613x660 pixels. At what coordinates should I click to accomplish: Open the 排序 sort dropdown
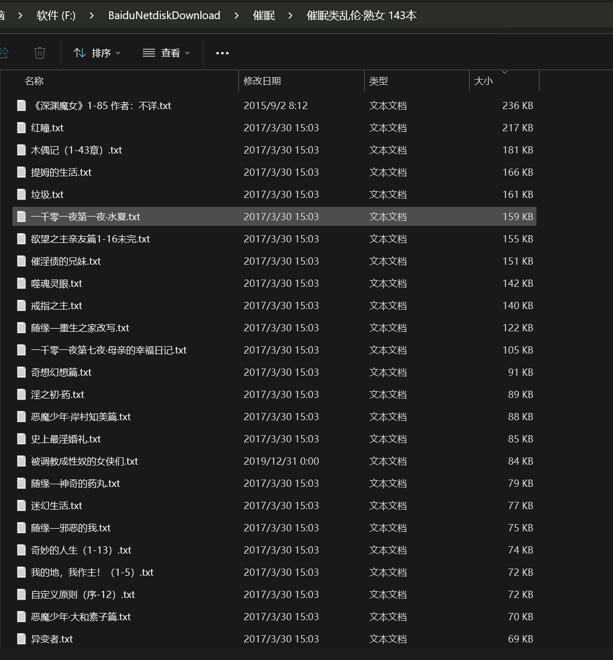97,53
